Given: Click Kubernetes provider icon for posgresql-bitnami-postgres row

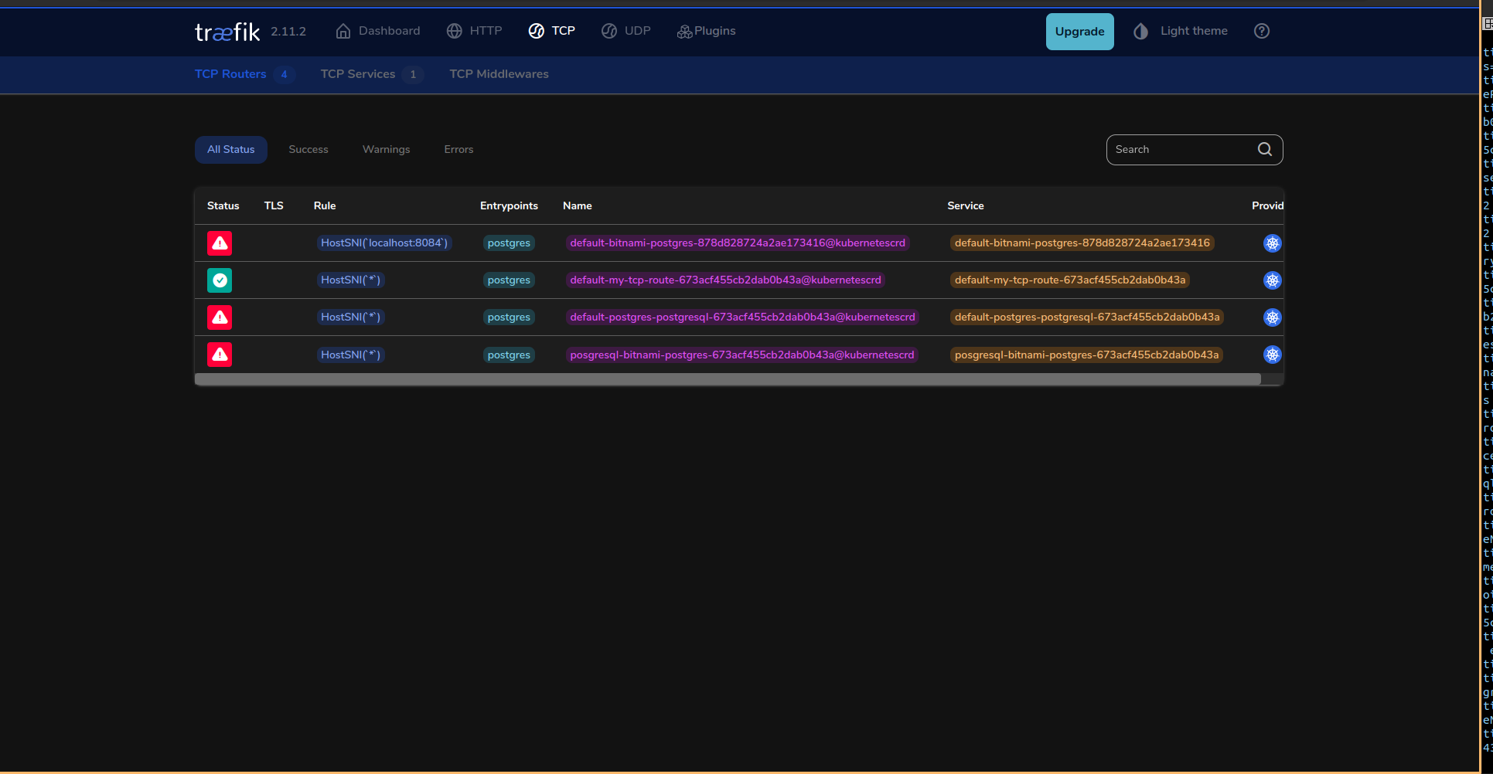Looking at the screenshot, I should tap(1272, 355).
